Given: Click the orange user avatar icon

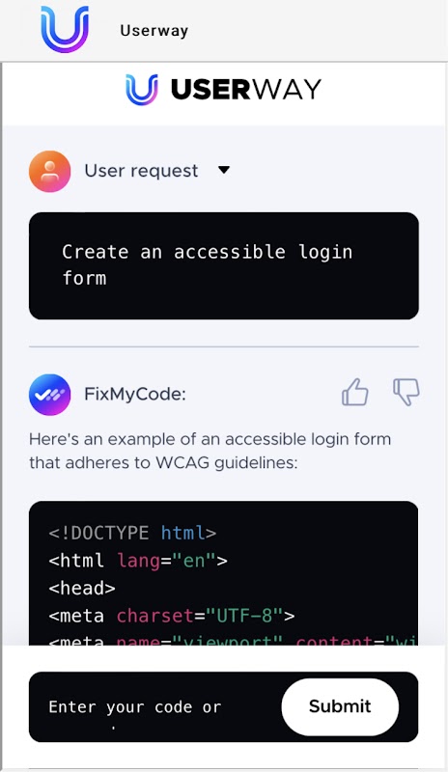Looking at the screenshot, I should (50, 171).
